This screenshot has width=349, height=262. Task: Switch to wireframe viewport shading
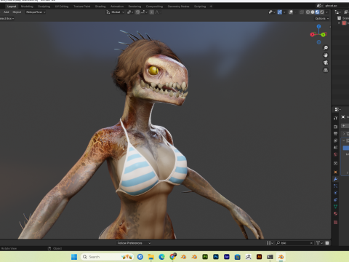click(x=308, y=12)
